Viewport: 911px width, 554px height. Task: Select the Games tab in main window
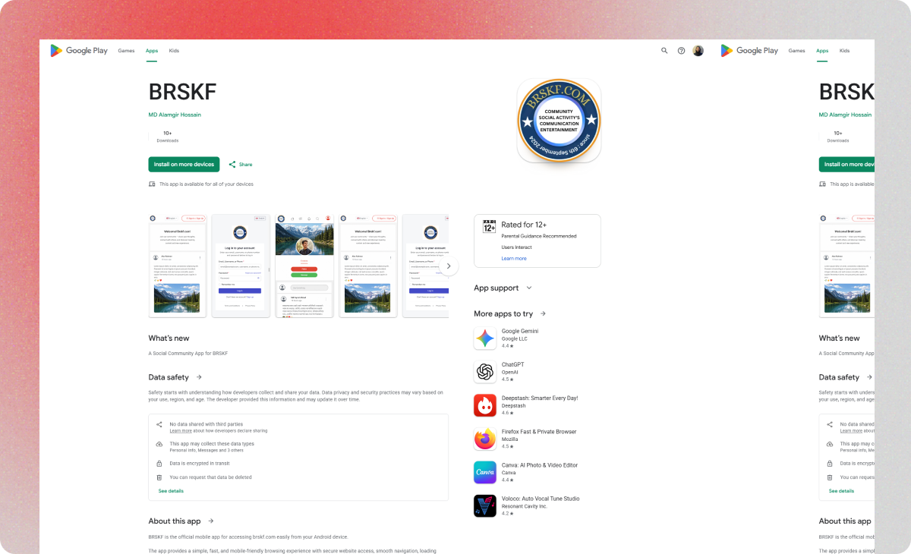click(x=126, y=51)
